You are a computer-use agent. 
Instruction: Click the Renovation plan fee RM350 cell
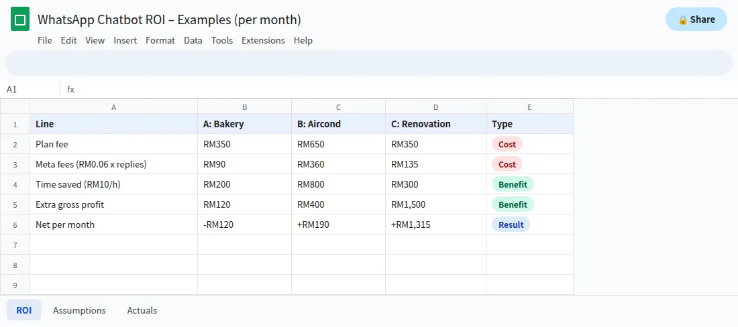(436, 144)
